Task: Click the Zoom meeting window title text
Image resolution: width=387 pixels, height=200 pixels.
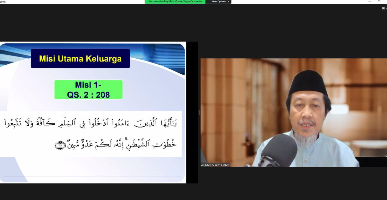Action: coord(3,2)
